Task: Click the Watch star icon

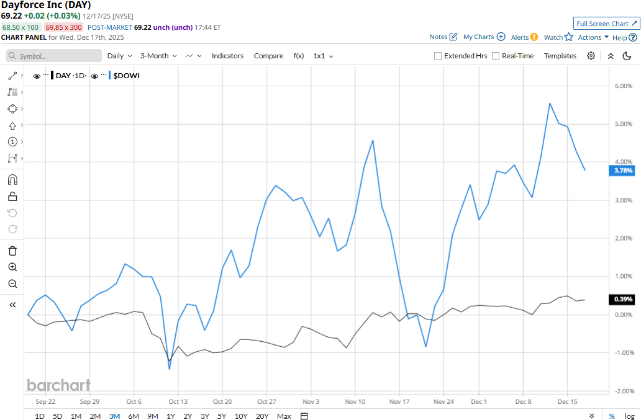Action: (569, 37)
